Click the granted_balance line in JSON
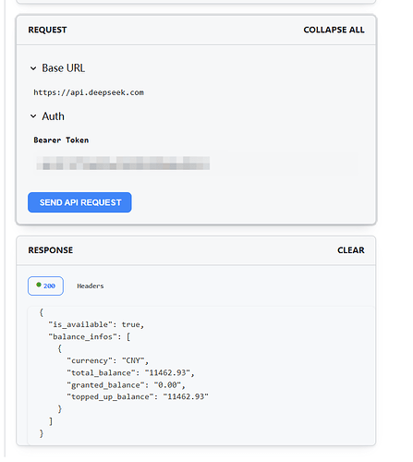Screen dimensions: 413x462 (126, 385)
